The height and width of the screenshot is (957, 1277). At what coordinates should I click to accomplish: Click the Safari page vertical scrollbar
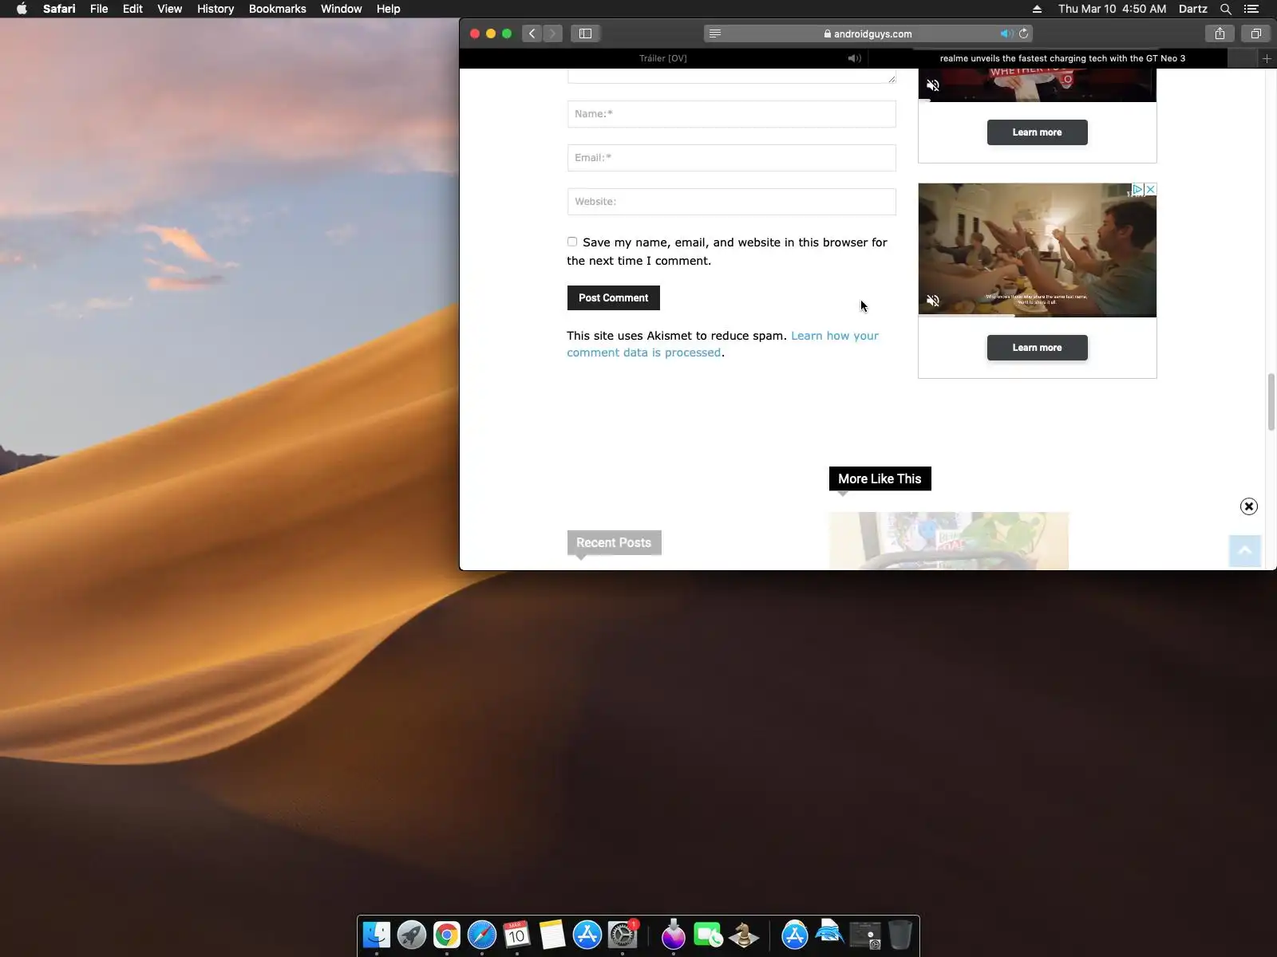[1271, 402]
